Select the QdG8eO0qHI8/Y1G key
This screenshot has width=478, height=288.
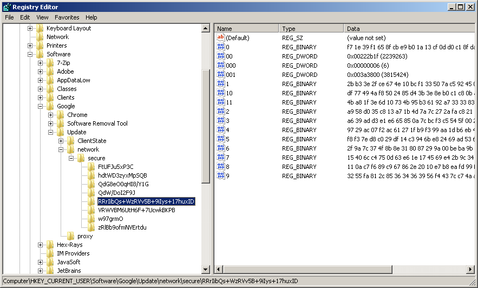tap(123, 184)
